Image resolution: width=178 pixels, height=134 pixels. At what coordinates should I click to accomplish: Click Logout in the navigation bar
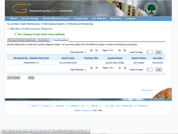point(130,18)
